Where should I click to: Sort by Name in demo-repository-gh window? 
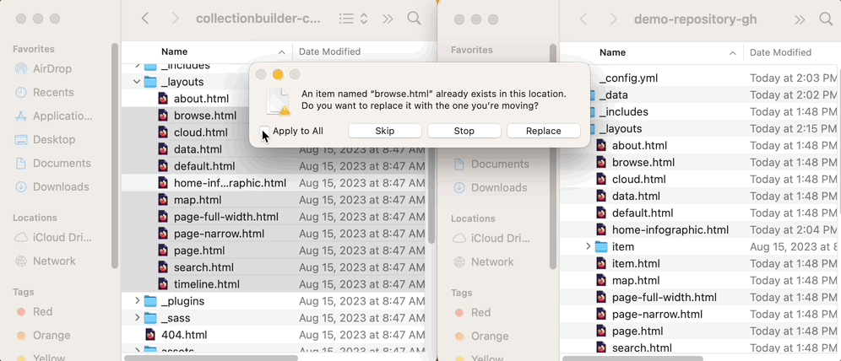612,52
